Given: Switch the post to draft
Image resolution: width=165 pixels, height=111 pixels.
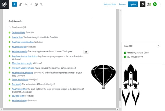Looking at the screenshot, I should tap(109, 4).
